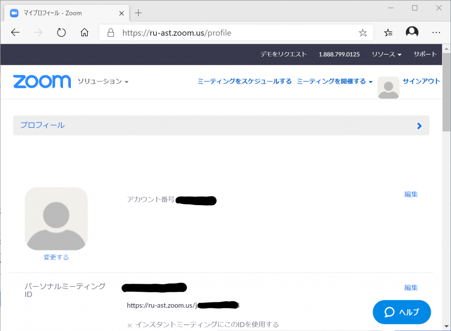Click ミーティングをスケジュールする link
451x331 pixels.
[x=244, y=81]
